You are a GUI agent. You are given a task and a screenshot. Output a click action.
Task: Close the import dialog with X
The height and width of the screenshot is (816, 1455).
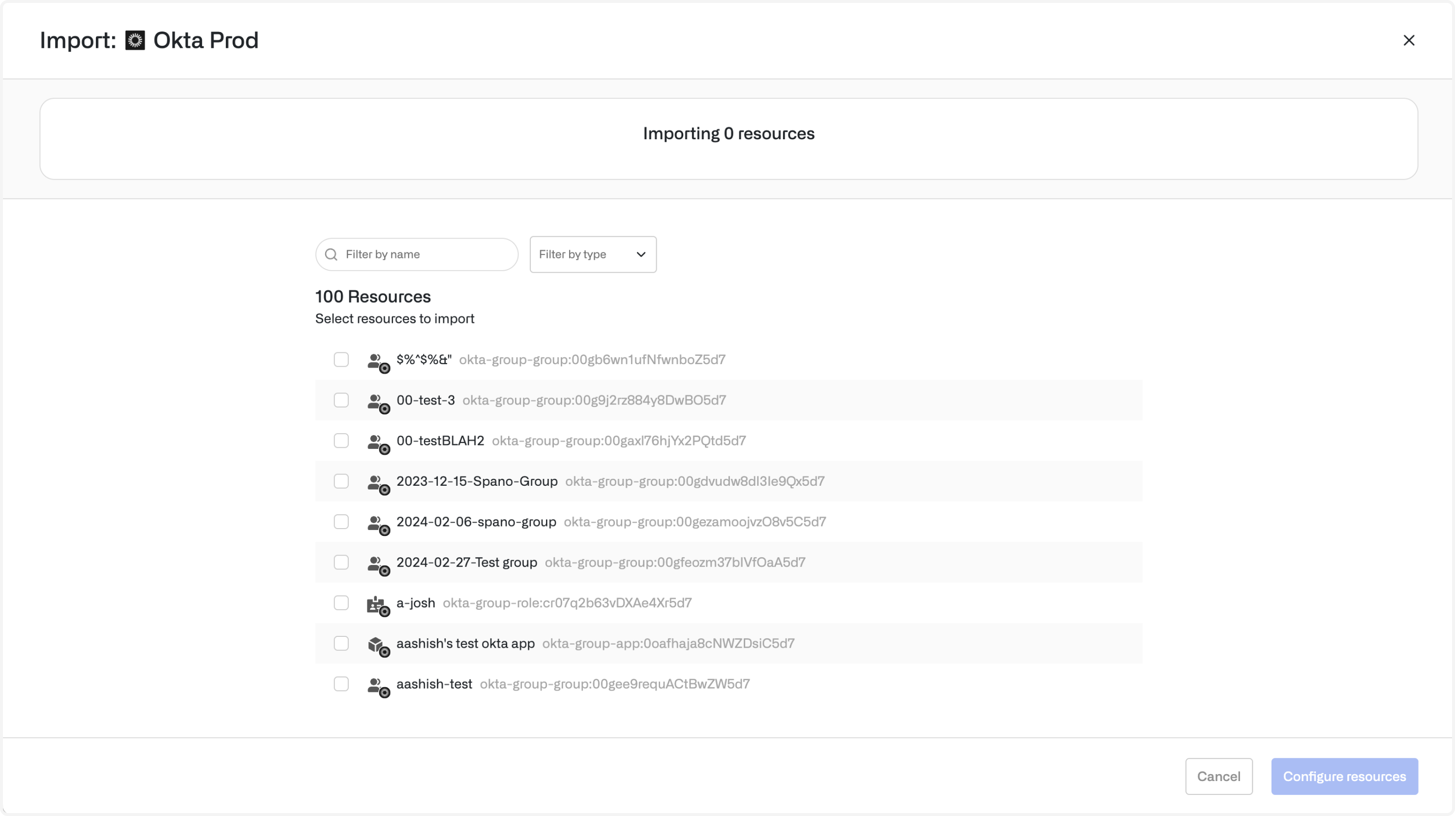coord(1409,41)
